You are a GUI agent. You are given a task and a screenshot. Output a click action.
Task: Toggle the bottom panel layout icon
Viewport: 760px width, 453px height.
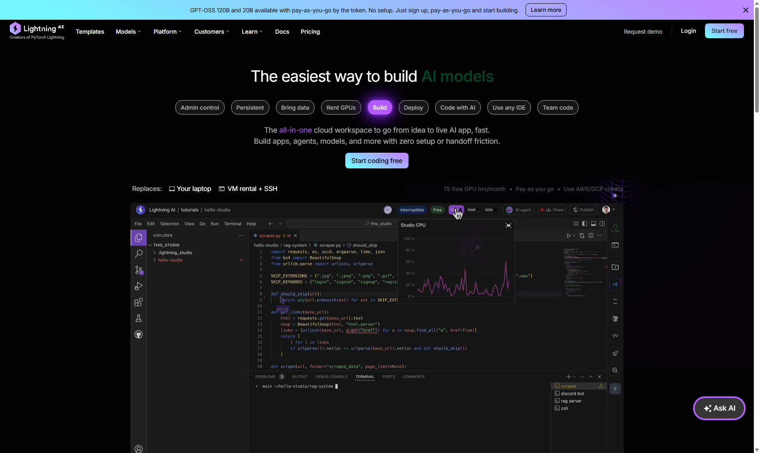coord(593,224)
